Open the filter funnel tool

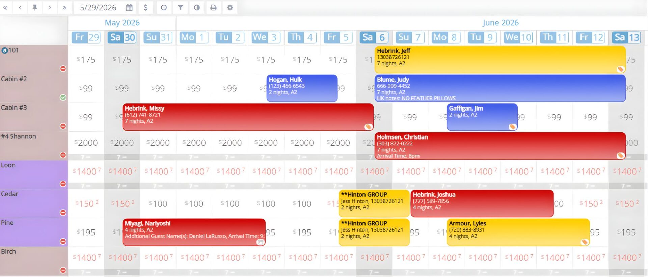[180, 7]
